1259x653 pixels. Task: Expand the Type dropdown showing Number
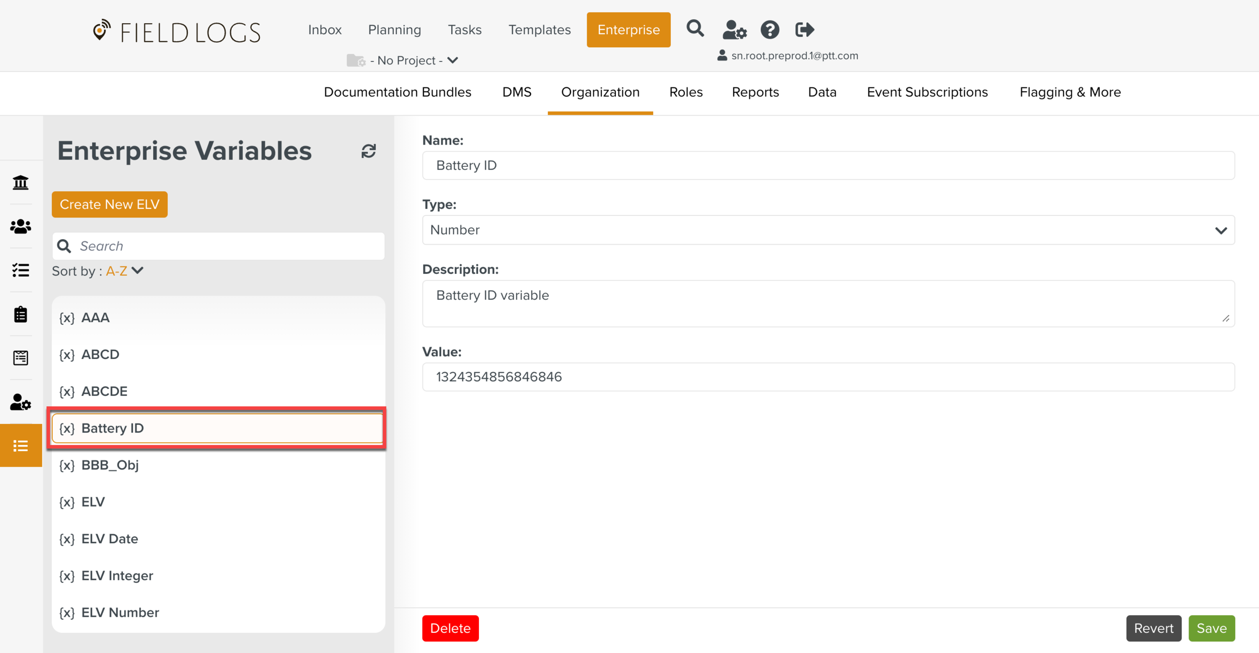[828, 230]
